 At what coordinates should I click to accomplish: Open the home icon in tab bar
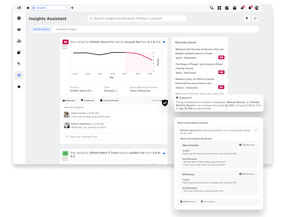tap(28, 8)
